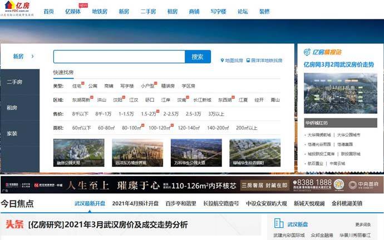Select the 2021年4月预计开盘 tab
This screenshot has width=384, height=240.
click(135, 203)
